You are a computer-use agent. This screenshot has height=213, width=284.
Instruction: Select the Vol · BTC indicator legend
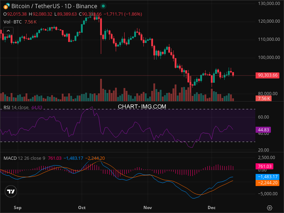coord(12,22)
